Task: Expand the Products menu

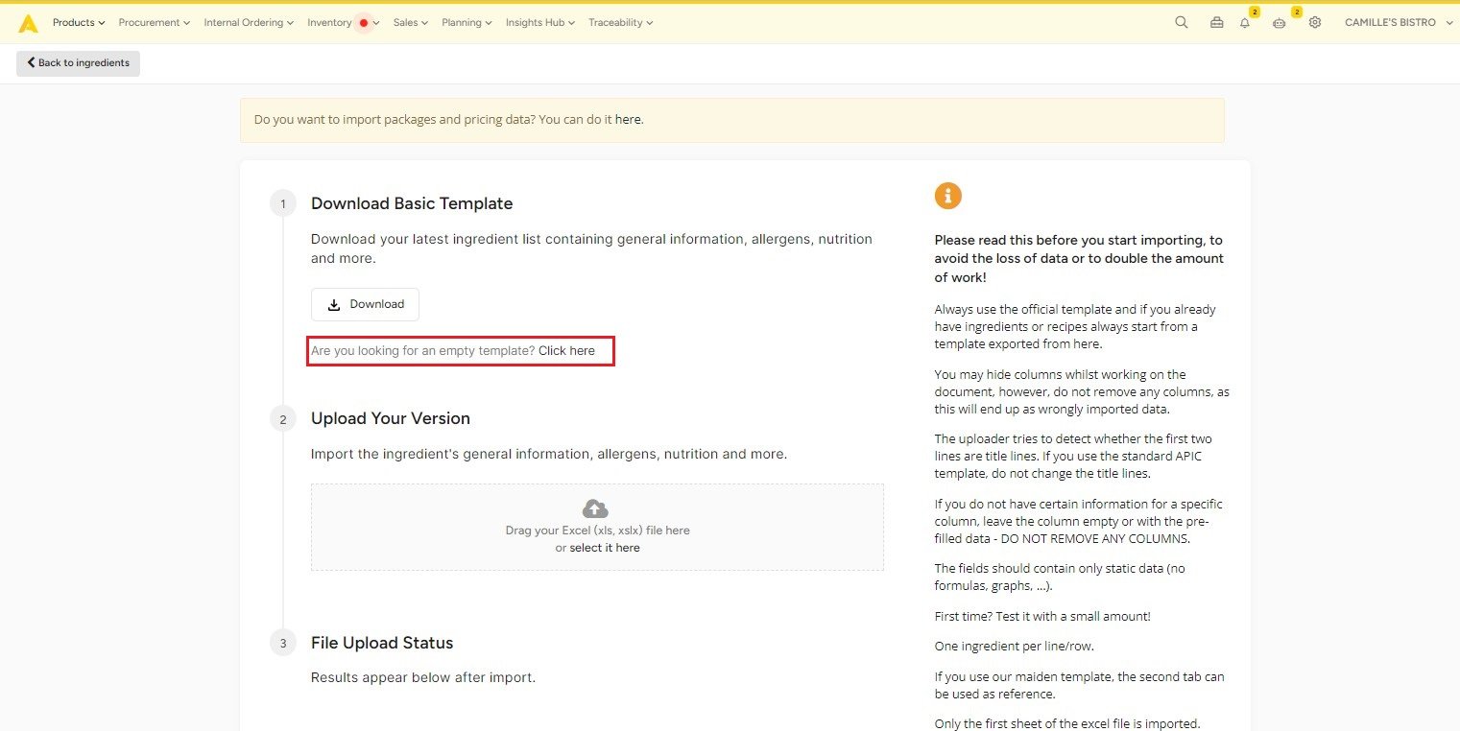Action: coord(79,23)
